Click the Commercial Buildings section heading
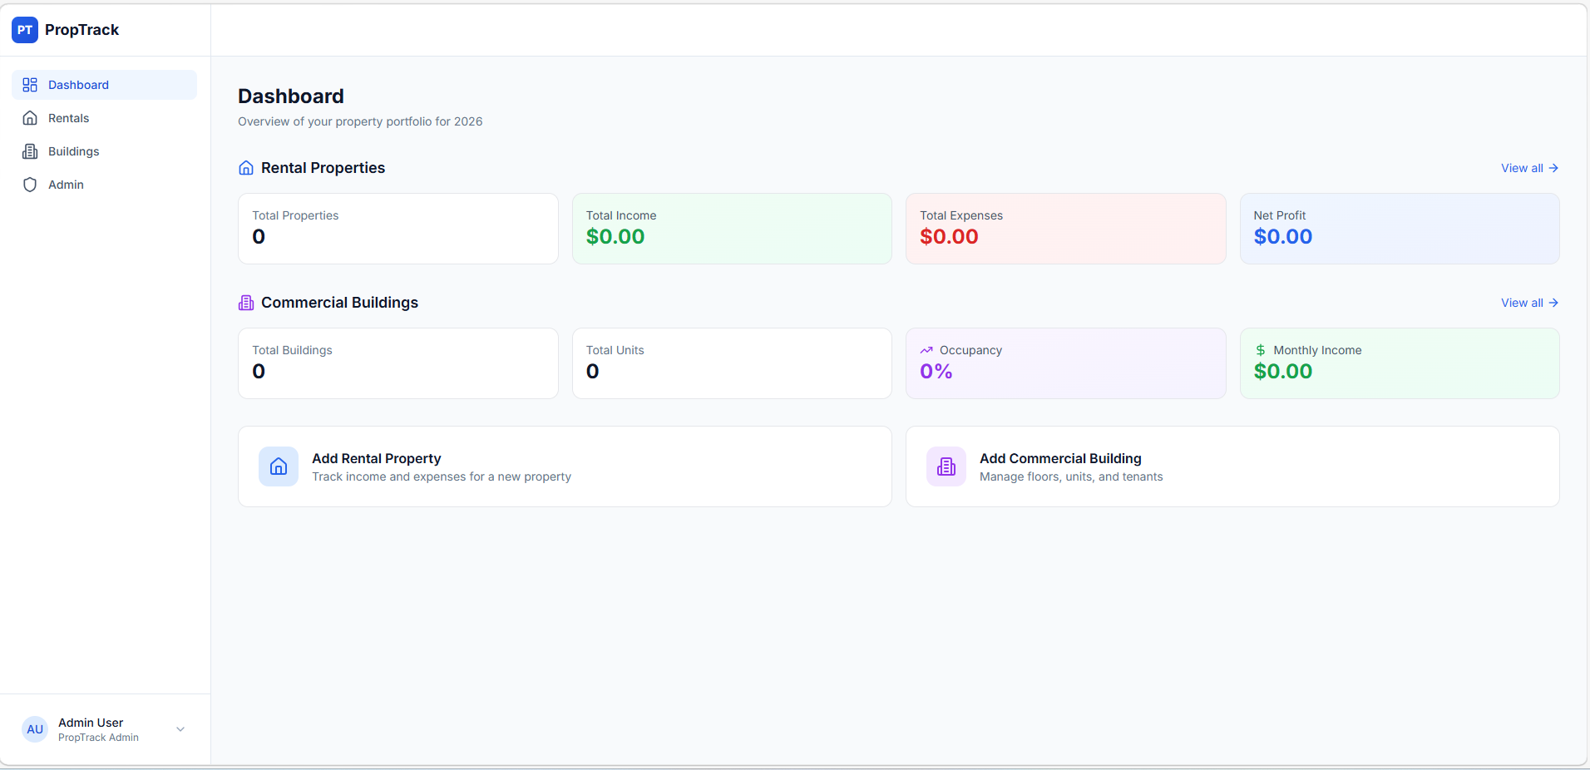This screenshot has width=1590, height=770. 339,303
